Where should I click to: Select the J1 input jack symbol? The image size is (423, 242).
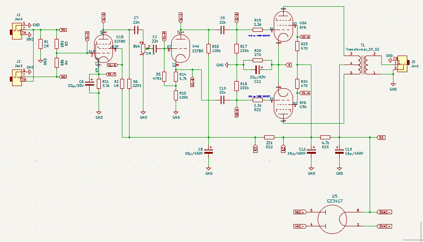point(18,32)
